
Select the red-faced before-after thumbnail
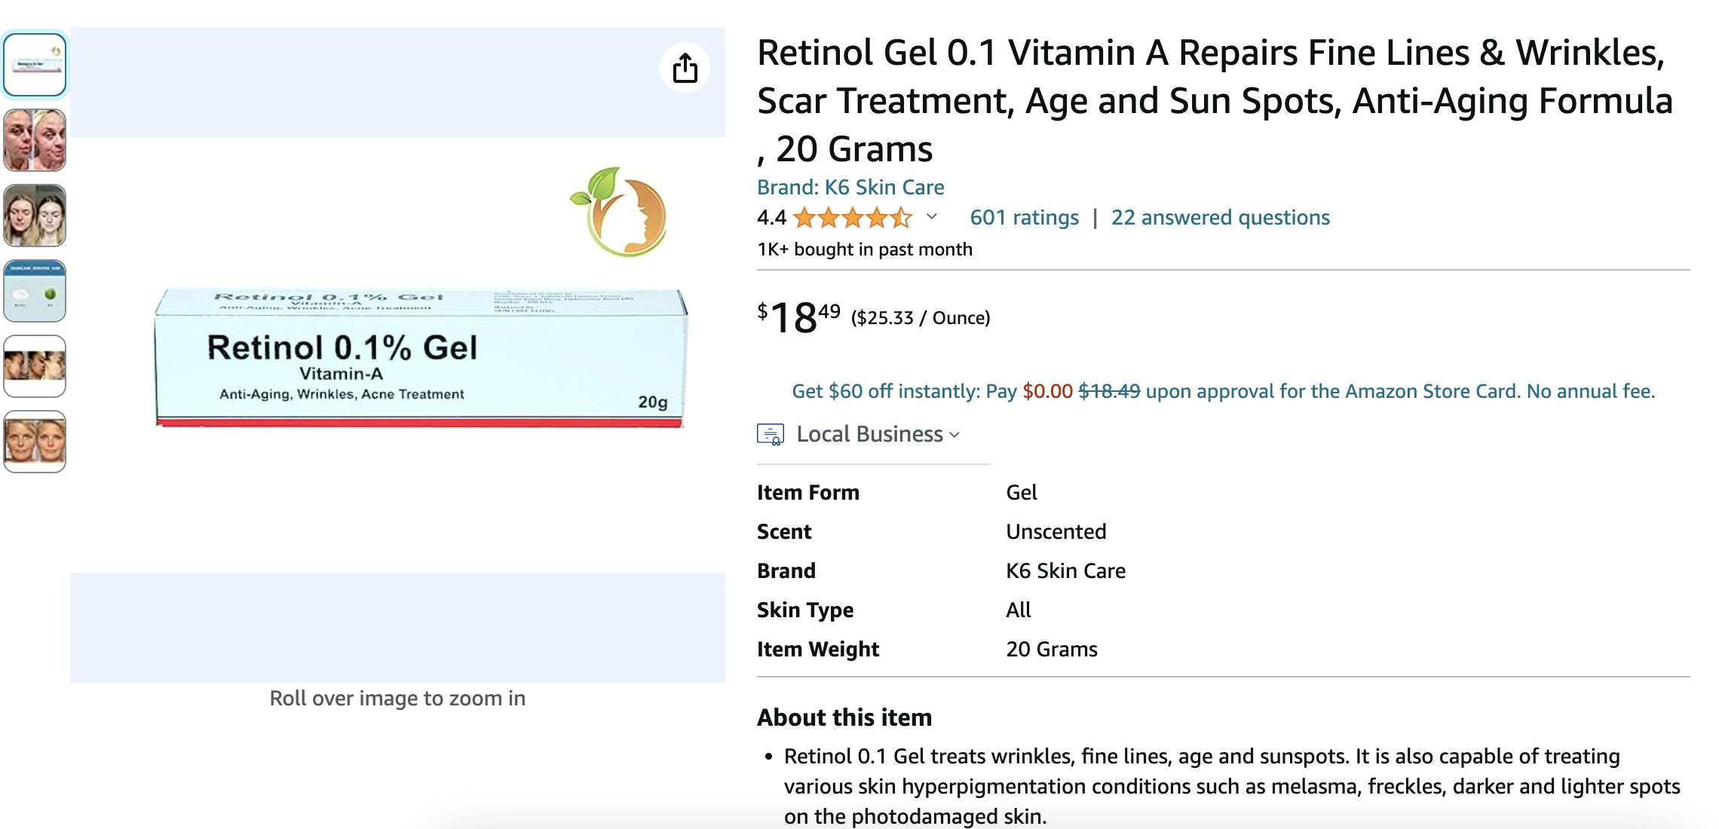35,140
